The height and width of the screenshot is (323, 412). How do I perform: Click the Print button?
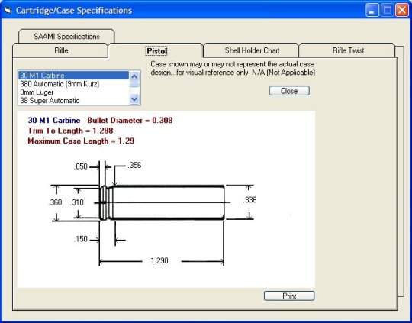[289, 296]
